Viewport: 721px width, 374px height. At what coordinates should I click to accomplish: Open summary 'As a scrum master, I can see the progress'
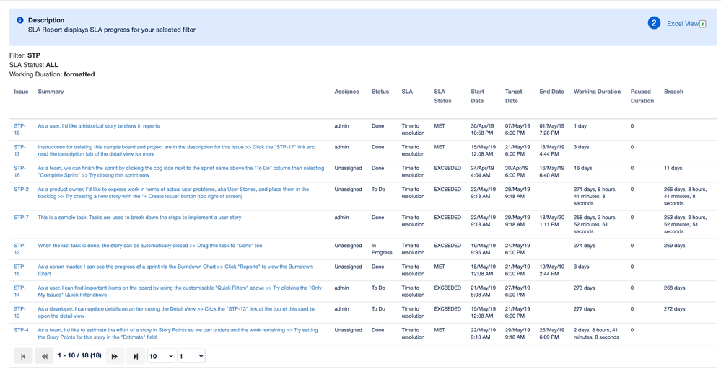175,270
